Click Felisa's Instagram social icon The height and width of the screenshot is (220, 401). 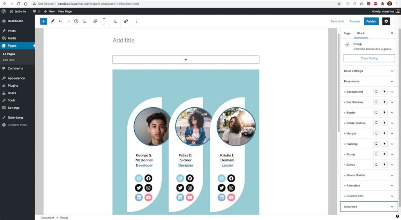190,188
